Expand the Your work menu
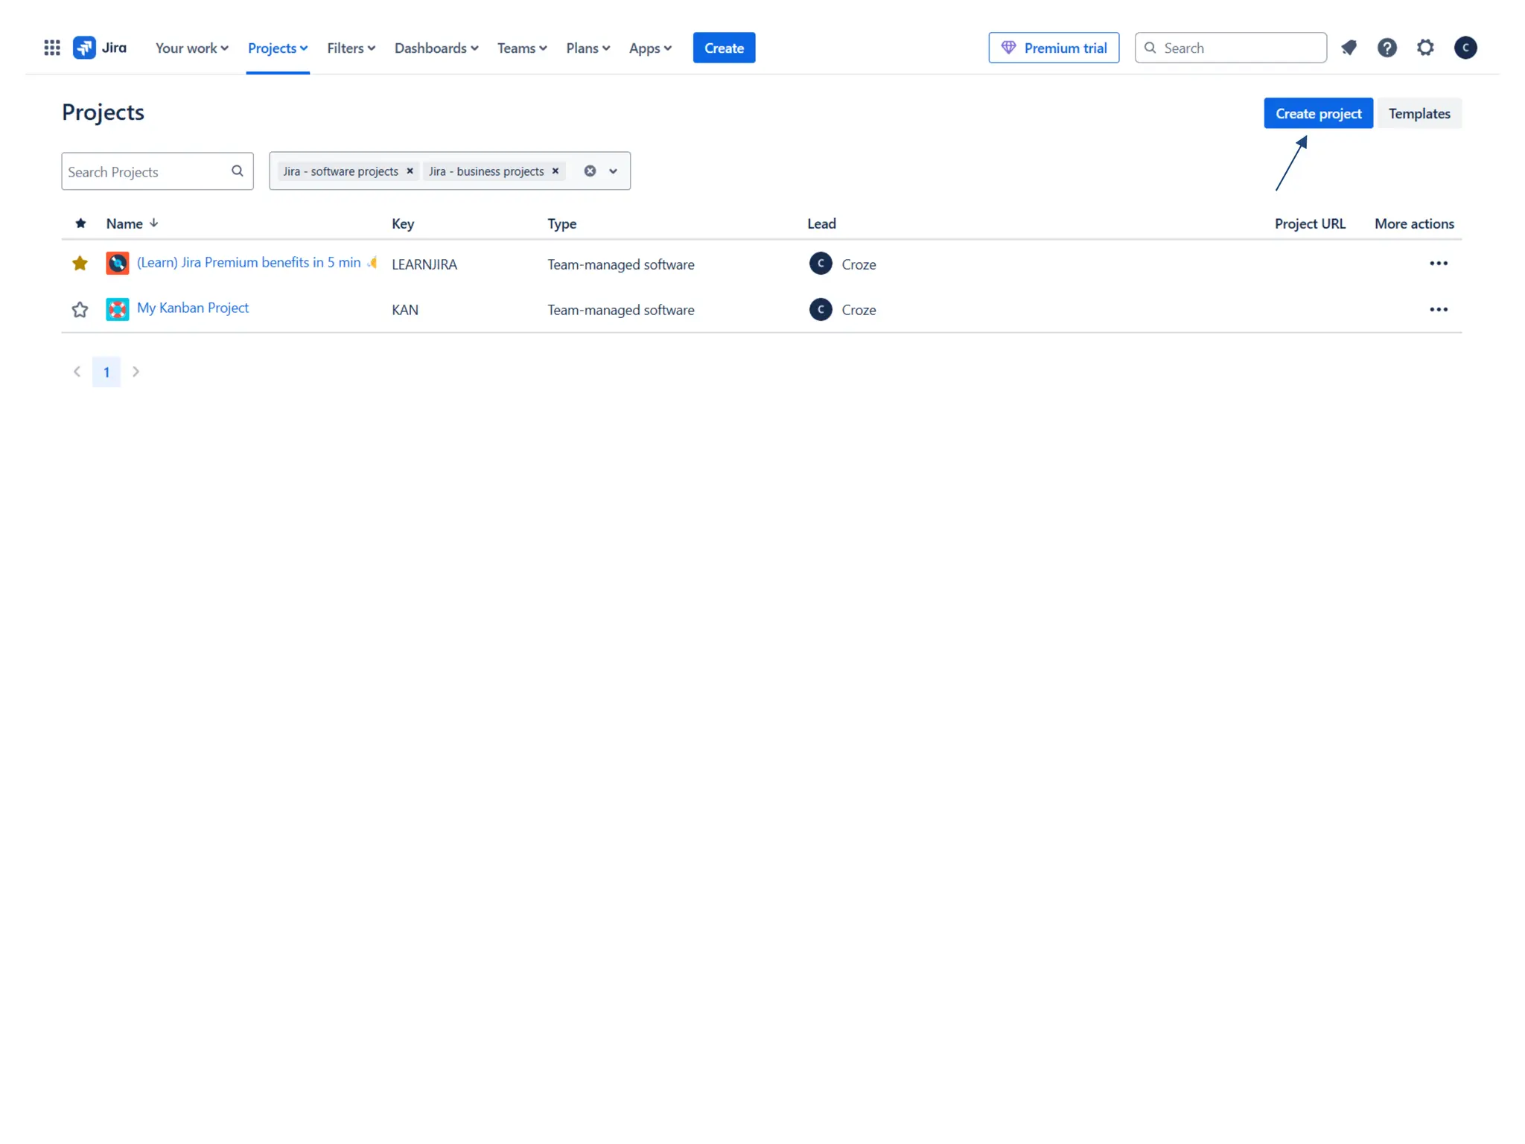 (191, 48)
